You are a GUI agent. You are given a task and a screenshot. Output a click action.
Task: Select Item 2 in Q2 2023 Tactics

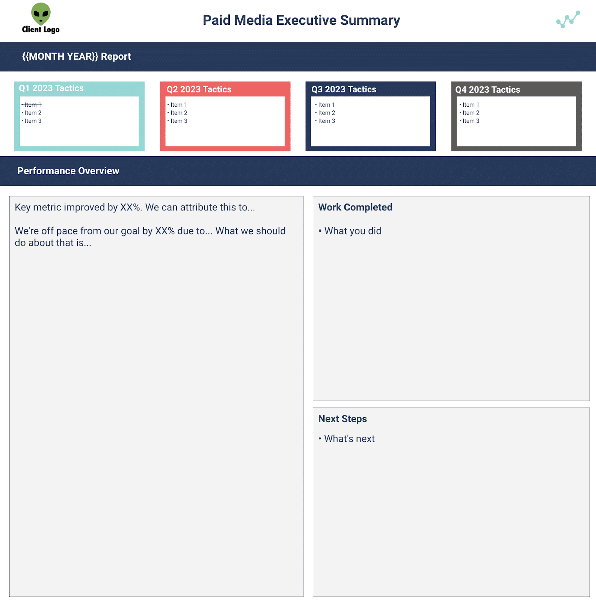point(177,113)
